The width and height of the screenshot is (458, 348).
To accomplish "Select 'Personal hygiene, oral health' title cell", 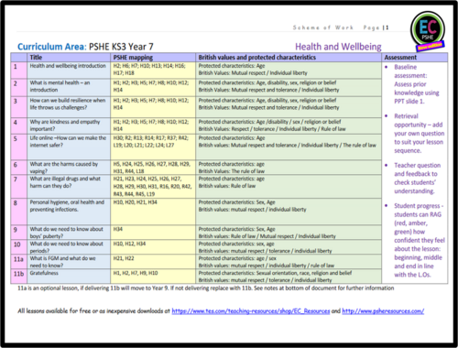I will (69, 212).
